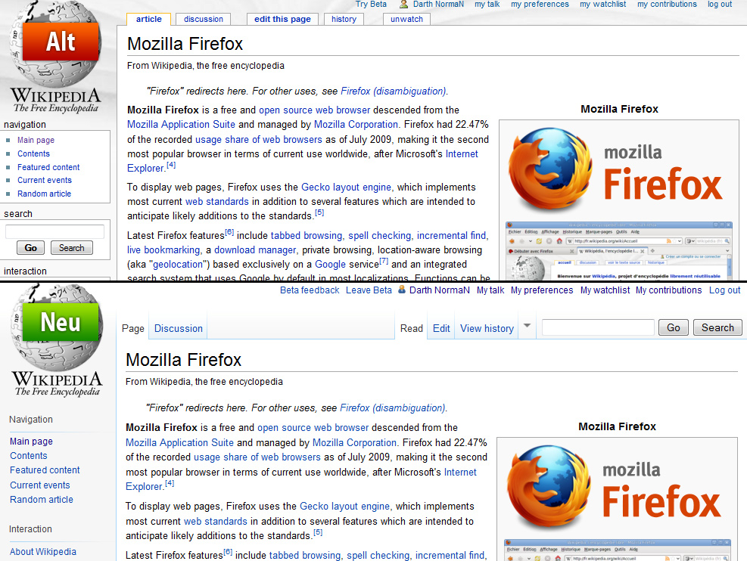Click download manager link in old skin
747x561 pixels.
(x=255, y=250)
